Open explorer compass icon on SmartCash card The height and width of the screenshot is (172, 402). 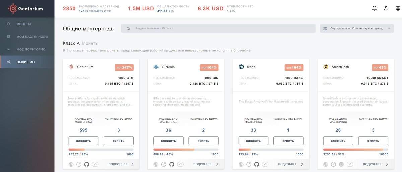click(334, 164)
